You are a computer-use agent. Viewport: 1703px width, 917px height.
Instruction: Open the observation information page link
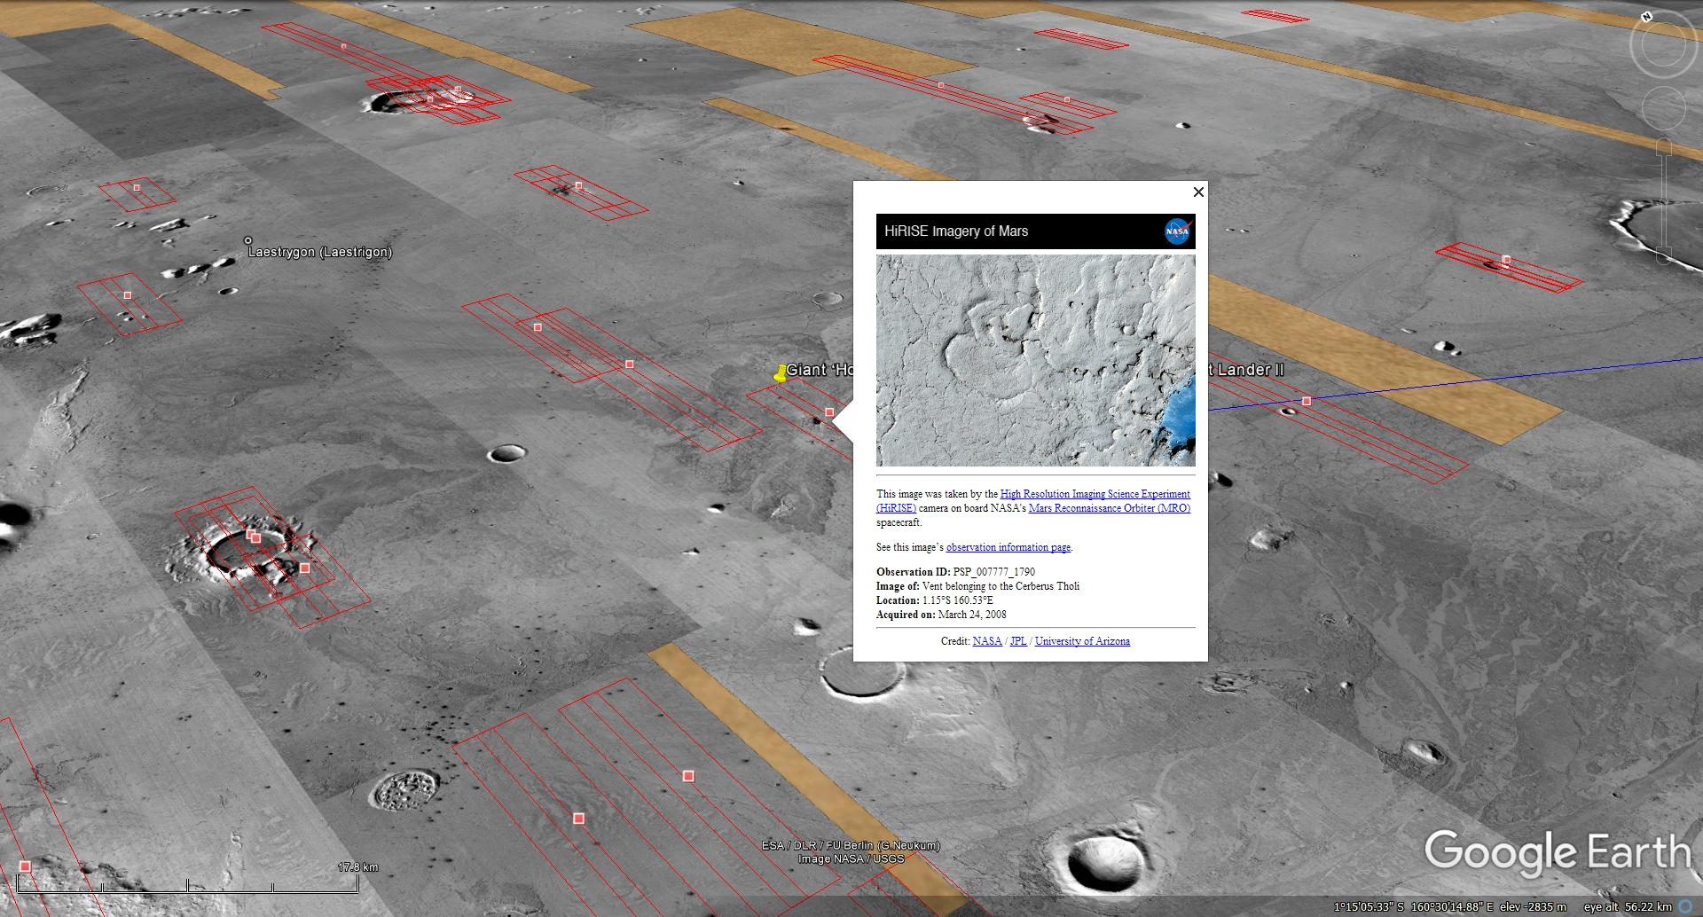(1008, 547)
